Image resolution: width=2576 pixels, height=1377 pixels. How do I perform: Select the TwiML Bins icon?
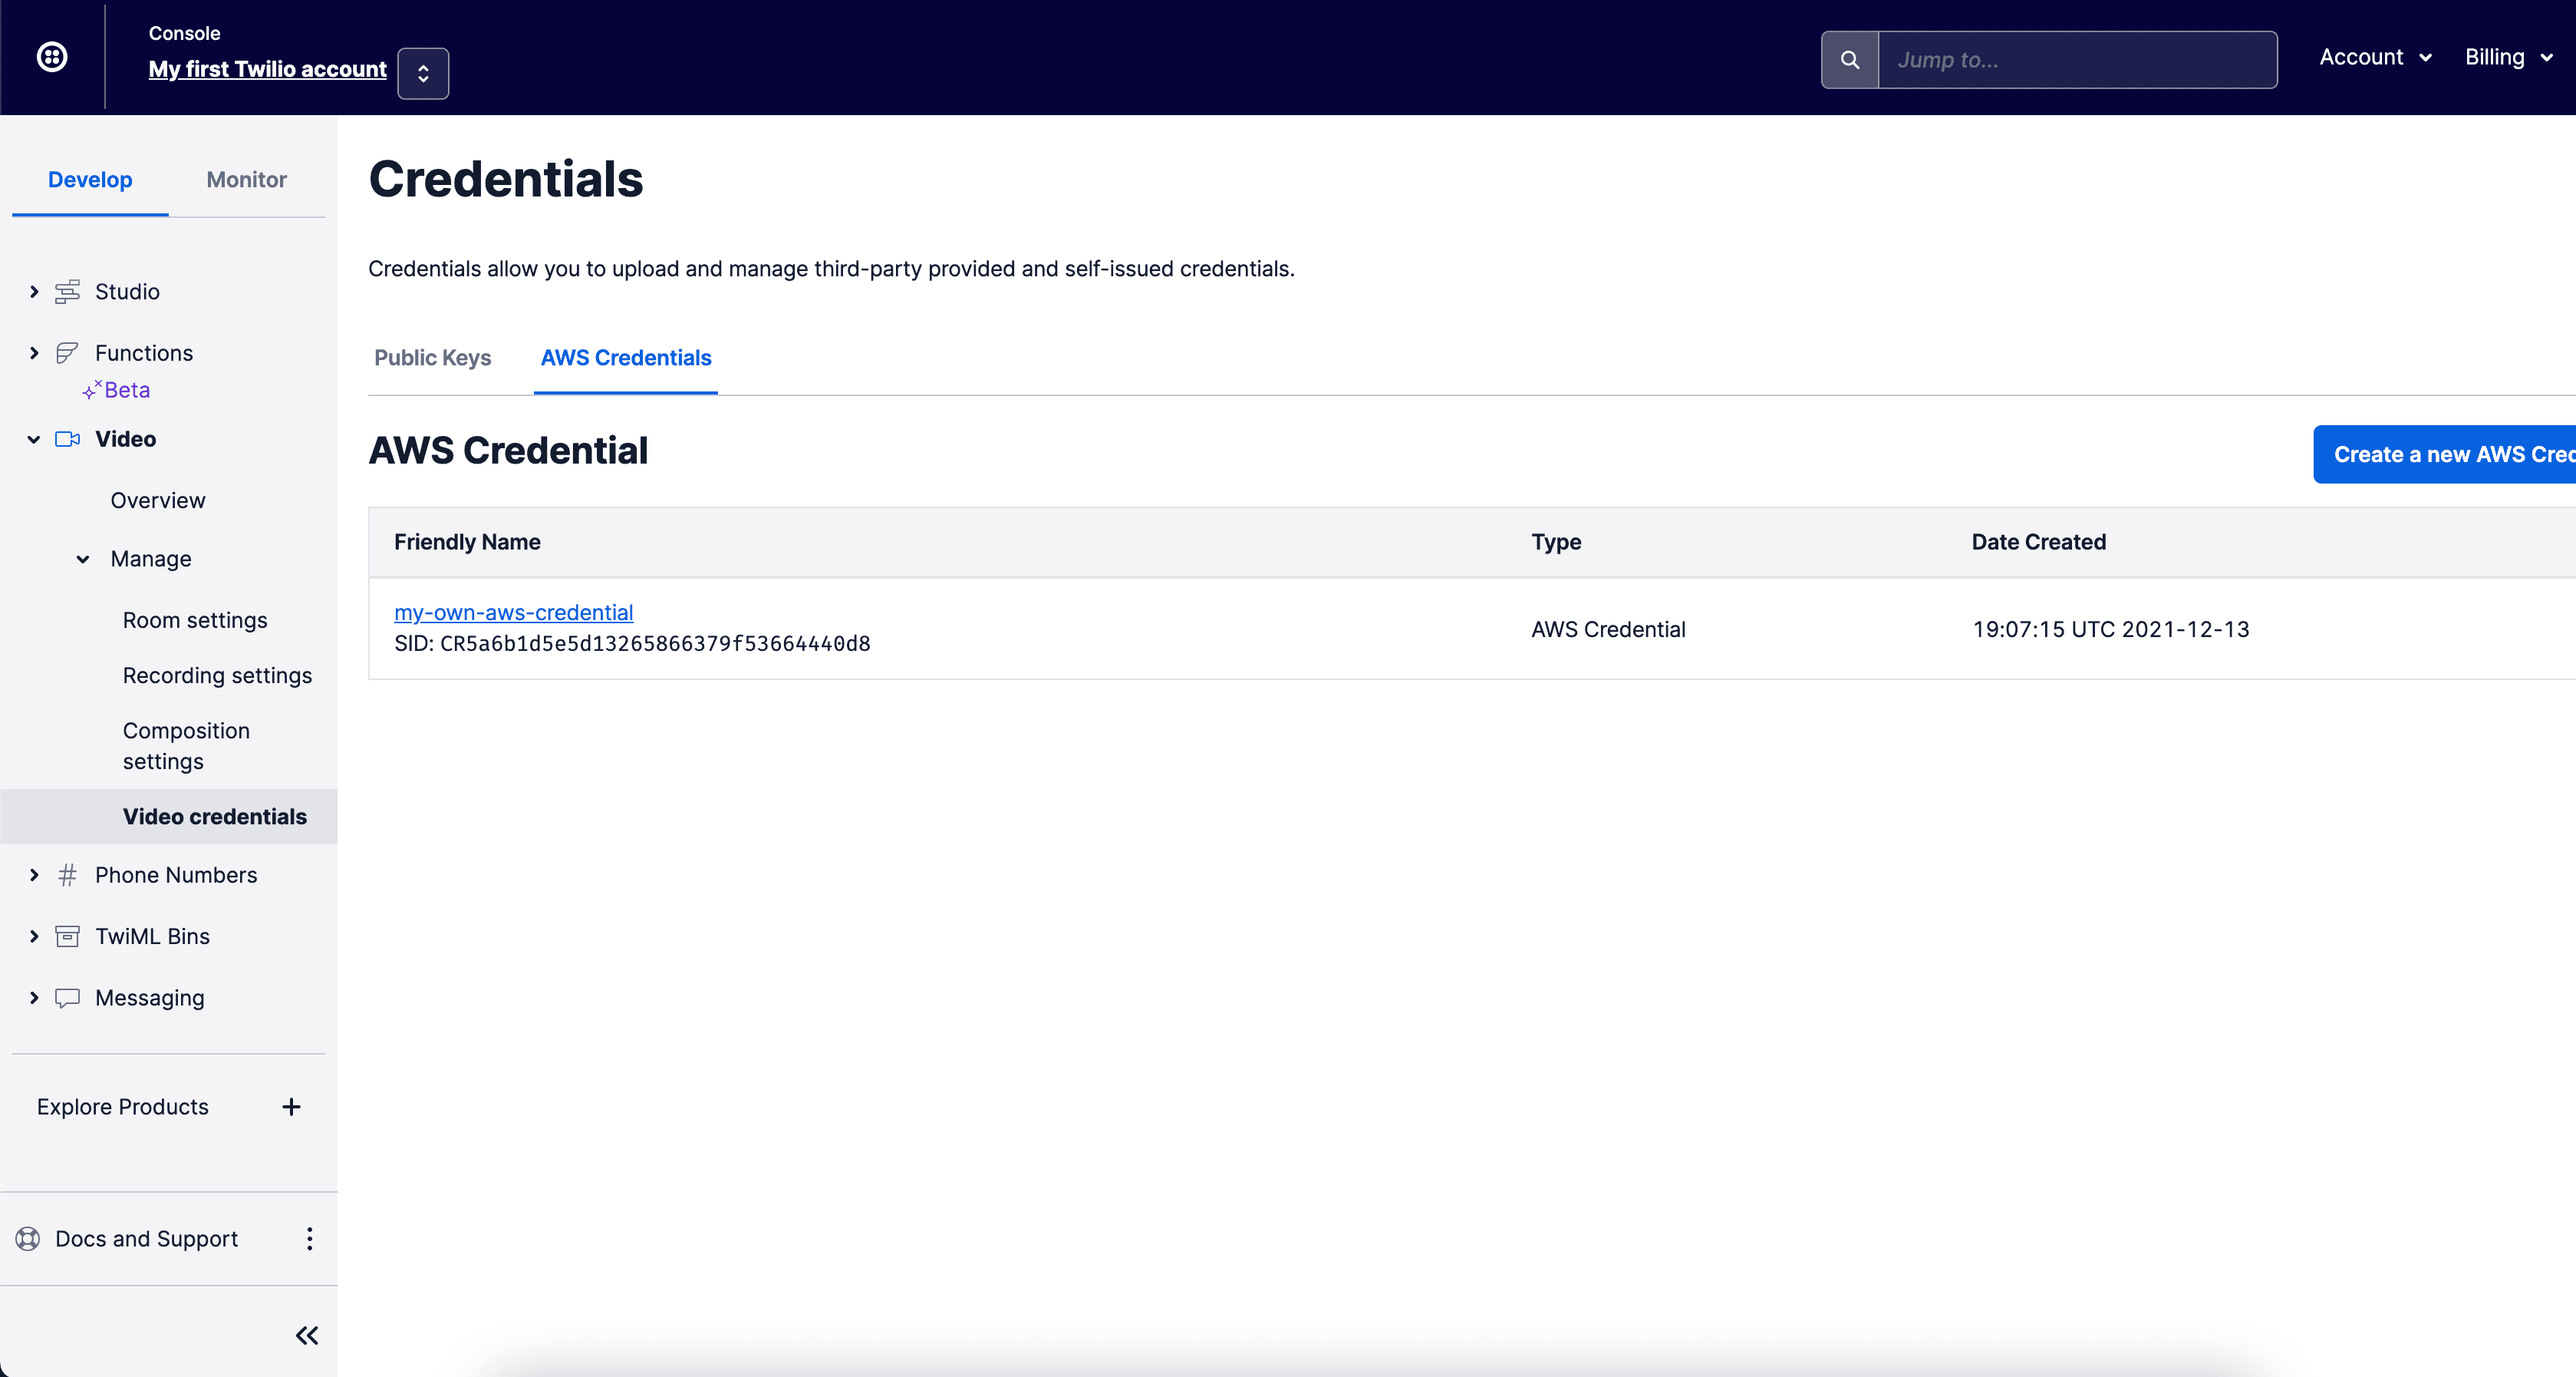tap(66, 936)
